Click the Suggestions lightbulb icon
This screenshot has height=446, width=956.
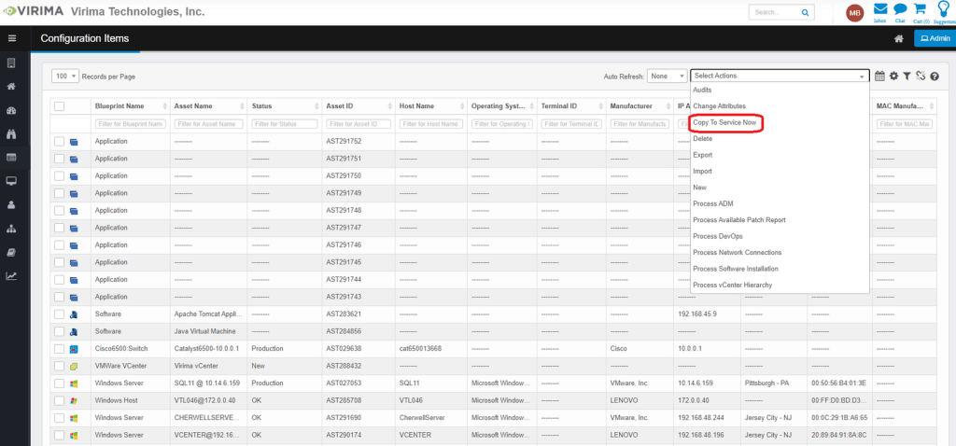click(x=941, y=10)
